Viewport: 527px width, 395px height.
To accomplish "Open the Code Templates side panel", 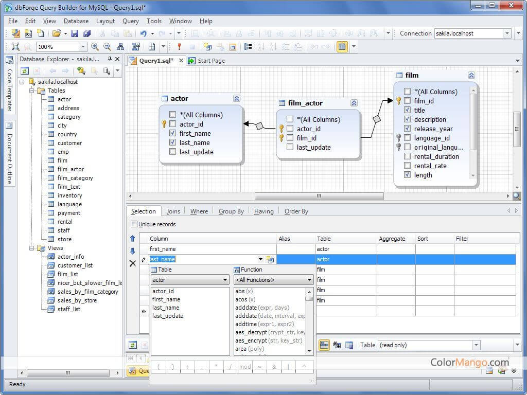I will [9, 85].
